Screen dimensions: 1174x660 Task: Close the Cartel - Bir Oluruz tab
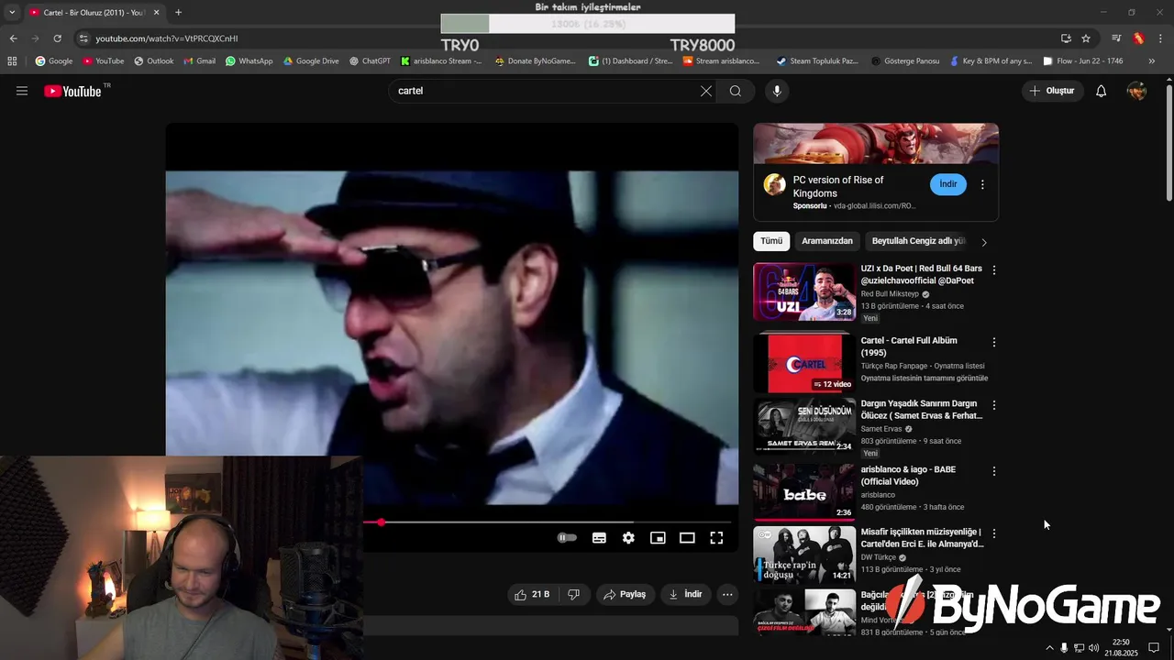pyautogui.click(x=156, y=12)
